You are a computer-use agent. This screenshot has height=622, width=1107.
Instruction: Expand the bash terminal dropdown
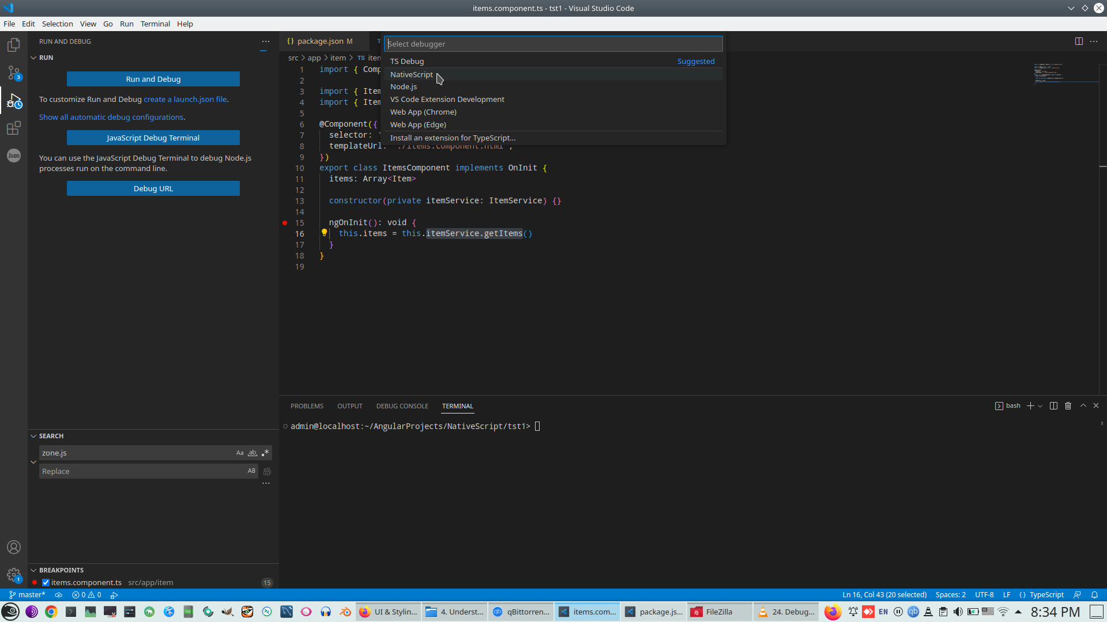[1040, 405]
